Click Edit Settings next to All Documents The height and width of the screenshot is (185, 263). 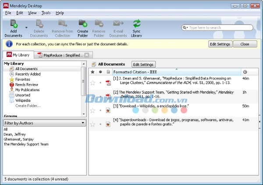(x=143, y=65)
